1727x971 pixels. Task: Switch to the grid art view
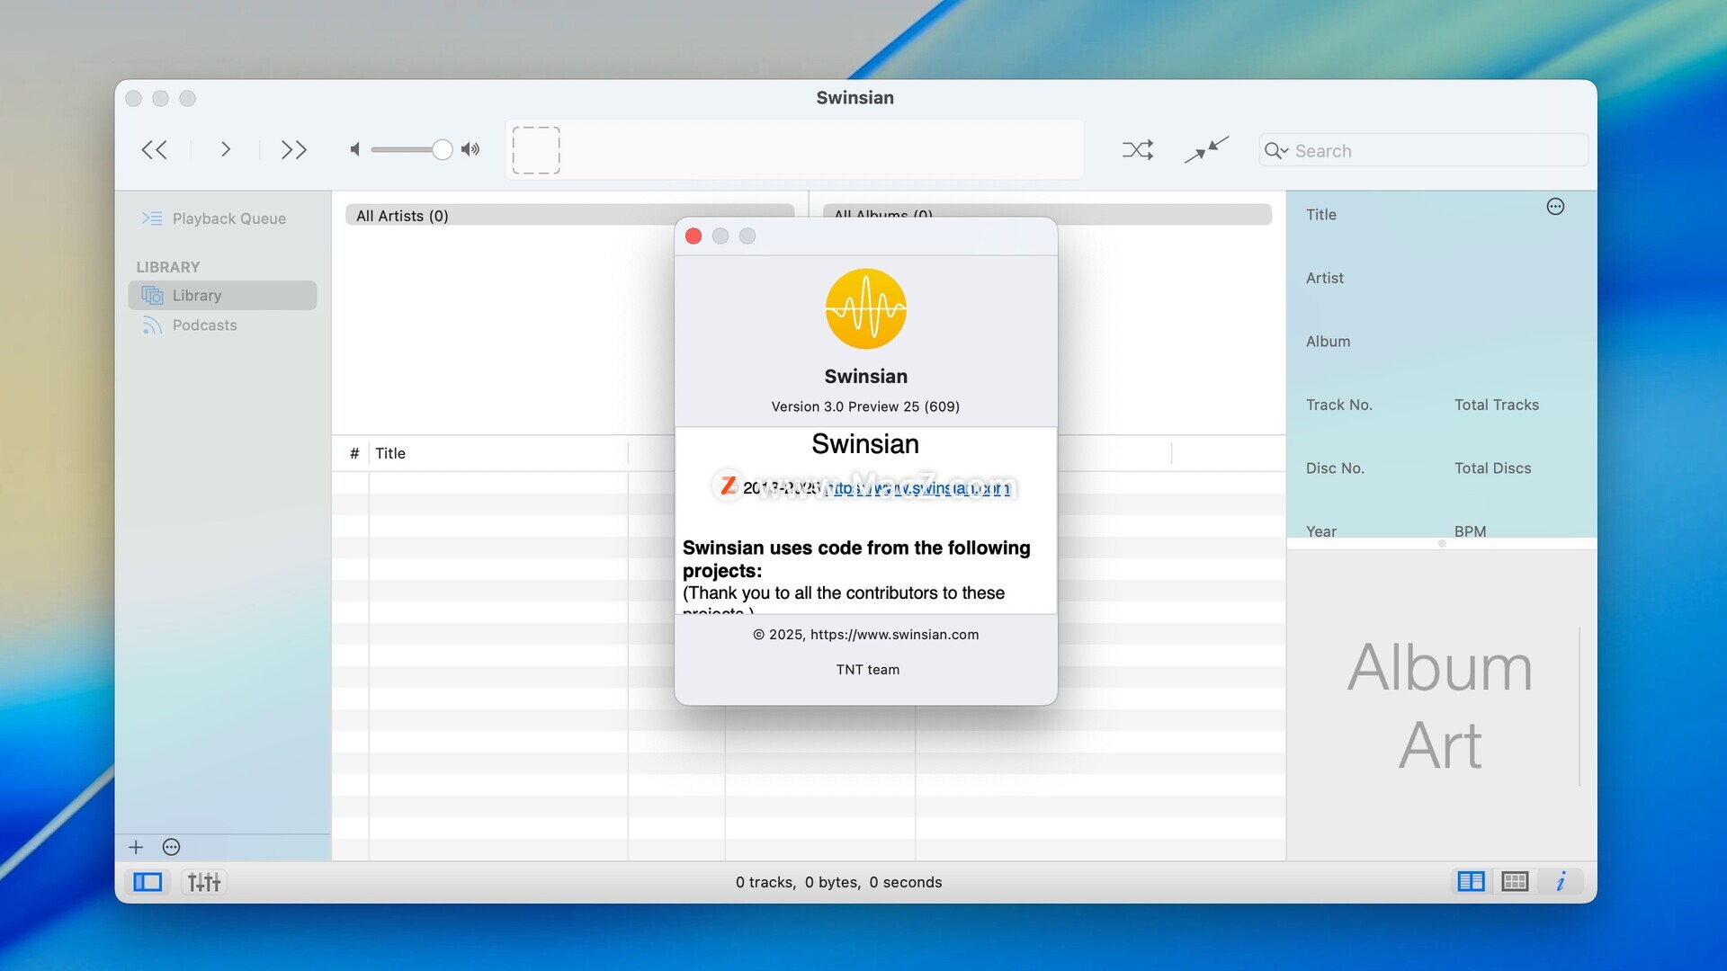point(1515,882)
